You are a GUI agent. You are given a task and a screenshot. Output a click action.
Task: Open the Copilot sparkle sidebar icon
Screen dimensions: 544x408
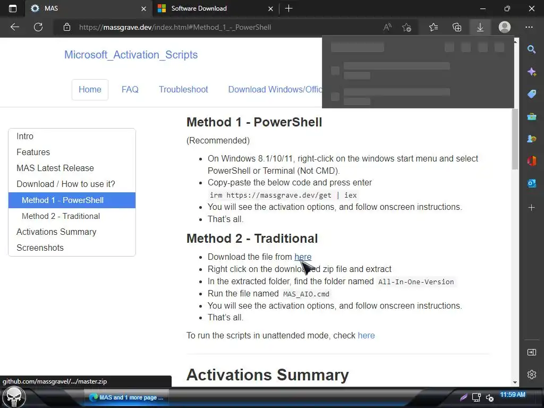click(531, 72)
